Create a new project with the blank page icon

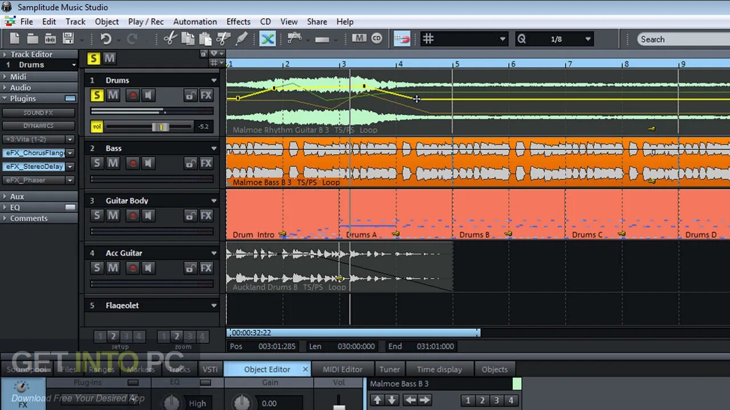tap(15, 39)
